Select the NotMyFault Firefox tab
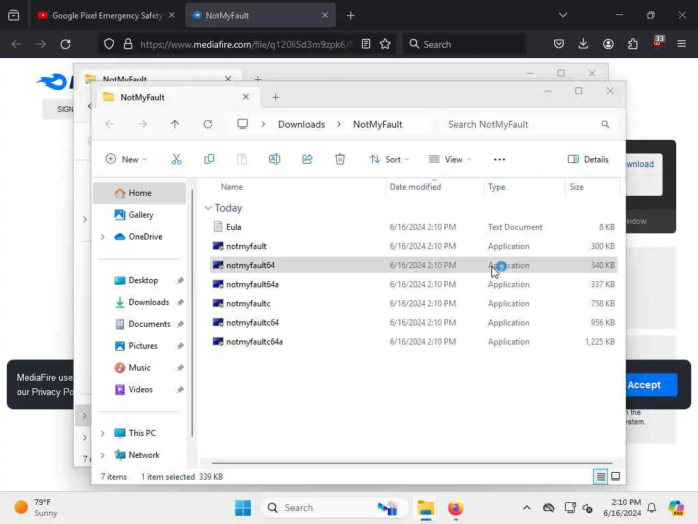 tap(260, 16)
